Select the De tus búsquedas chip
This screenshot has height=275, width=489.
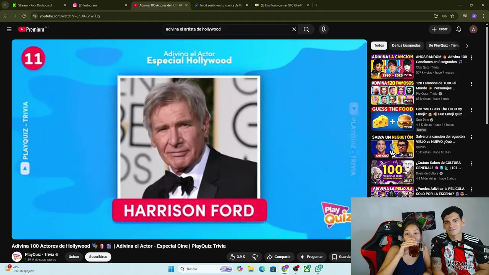[x=406, y=45]
